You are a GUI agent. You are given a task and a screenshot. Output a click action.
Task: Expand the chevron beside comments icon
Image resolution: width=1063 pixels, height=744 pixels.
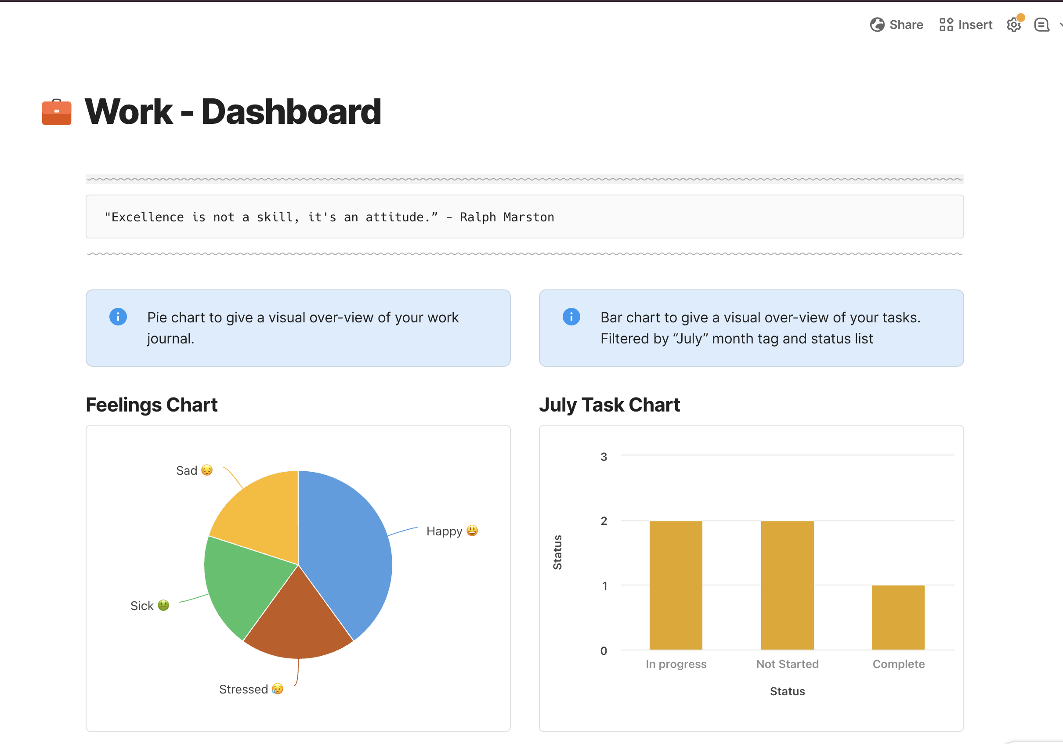coord(1060,25)
